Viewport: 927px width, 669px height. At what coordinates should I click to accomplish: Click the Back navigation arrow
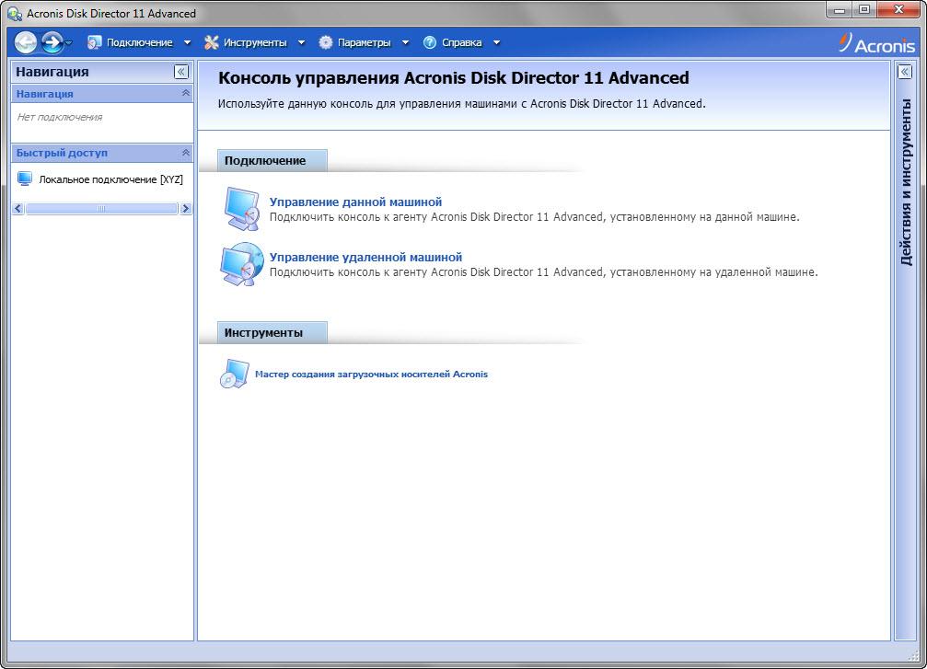[26, 42]
